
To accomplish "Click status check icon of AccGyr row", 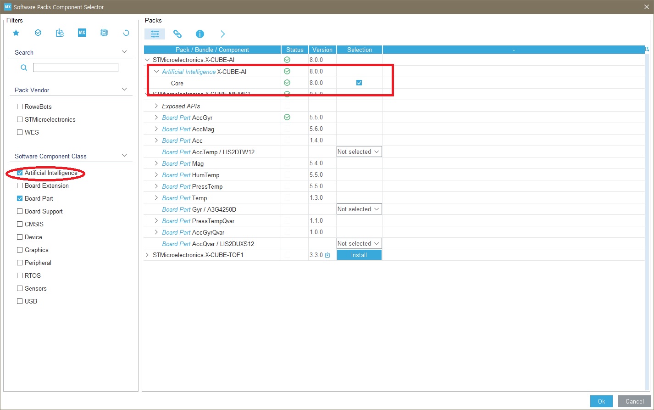I will click(287, 117).
